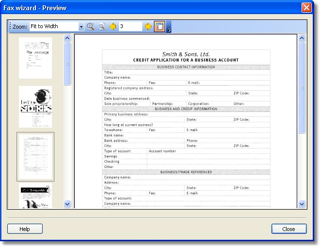Select the third page thumbnail
The height and width of the screenshot is (247, 320).
(x=35, y=156)
